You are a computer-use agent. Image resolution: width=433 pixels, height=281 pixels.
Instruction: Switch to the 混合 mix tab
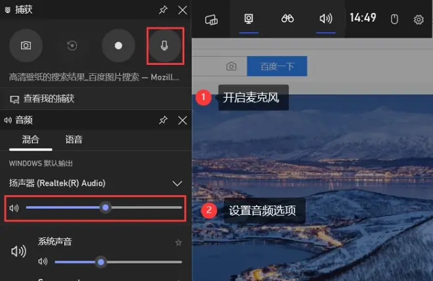(x=30, y=140)
